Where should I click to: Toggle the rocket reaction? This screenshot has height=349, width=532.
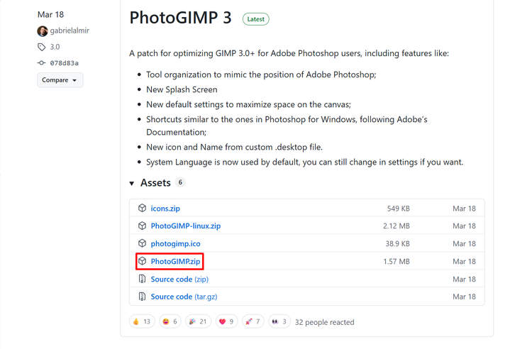(254, 322)
